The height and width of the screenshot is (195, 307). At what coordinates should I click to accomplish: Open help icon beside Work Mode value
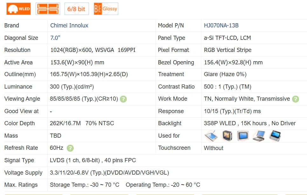296,99
